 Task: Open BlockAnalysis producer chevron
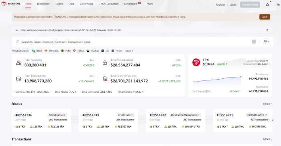point(65,115)
